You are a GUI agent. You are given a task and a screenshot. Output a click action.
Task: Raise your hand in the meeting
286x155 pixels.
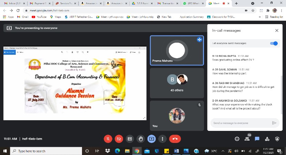click(141, 139)
